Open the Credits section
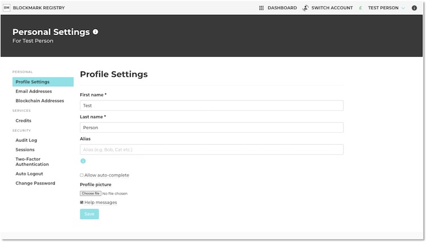The image size is (427, 243). tap(23, 120)
